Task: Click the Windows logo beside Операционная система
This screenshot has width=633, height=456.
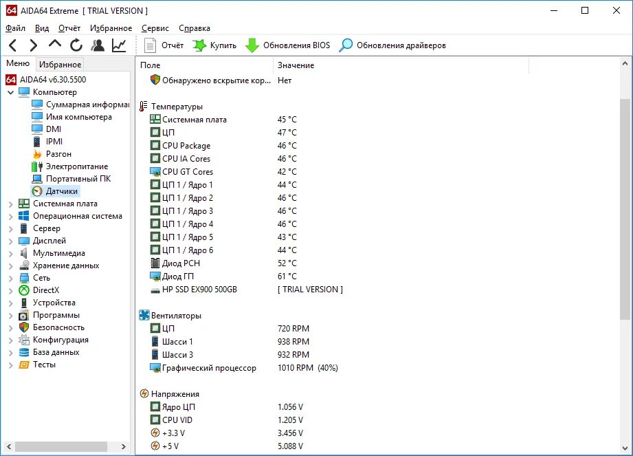Action: pos(24,216)
